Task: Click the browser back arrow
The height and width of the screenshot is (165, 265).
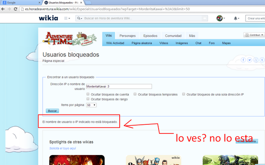Action: click(x=3, y=9)
